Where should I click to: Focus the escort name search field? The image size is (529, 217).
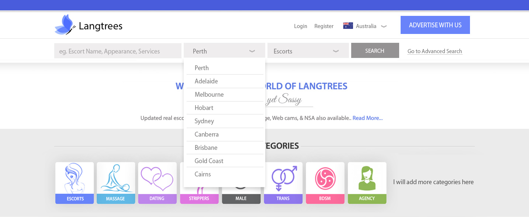coord(118,51)
